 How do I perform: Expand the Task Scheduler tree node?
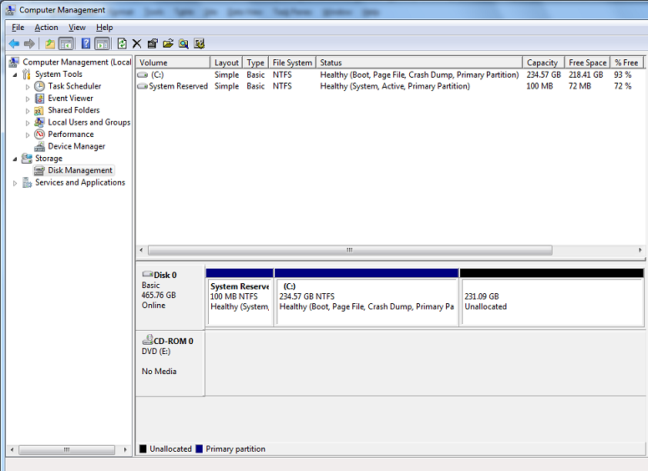[28, 86]
